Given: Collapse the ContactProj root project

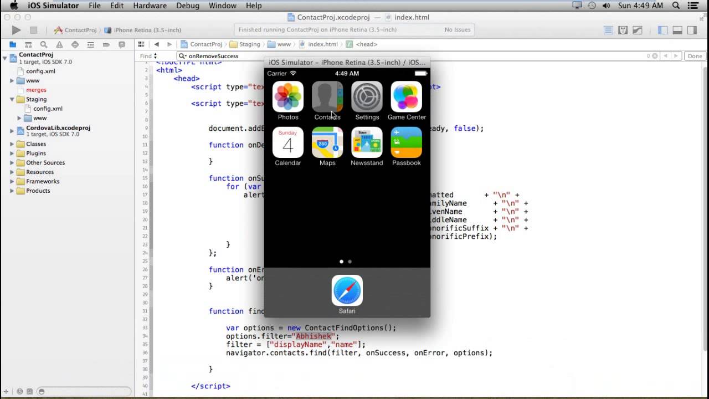Looking at the screenshot, I should click(x=4, y=58).
